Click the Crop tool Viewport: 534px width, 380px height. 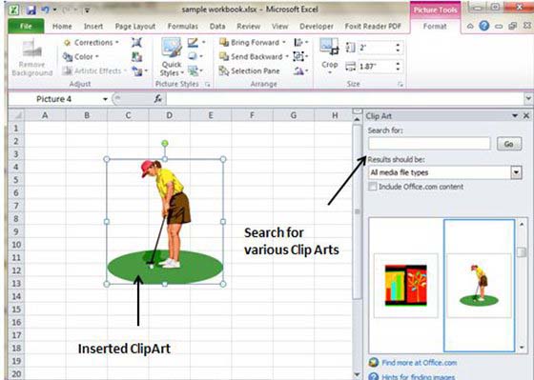click(x=329, y=56)
